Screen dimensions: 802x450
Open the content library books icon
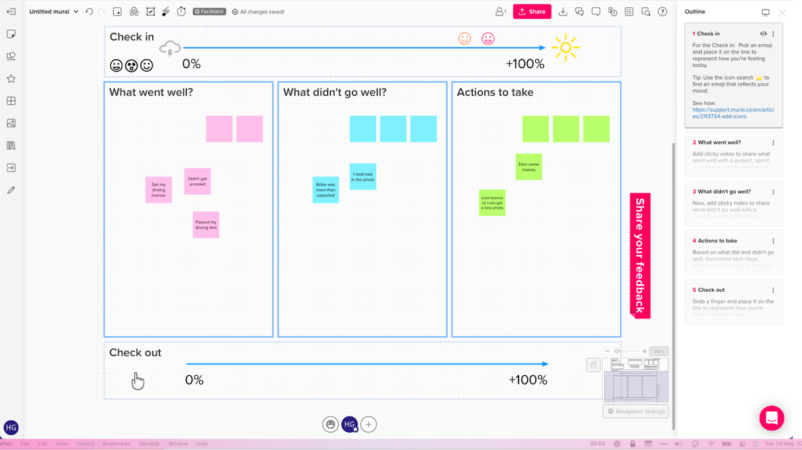[11, 145]
